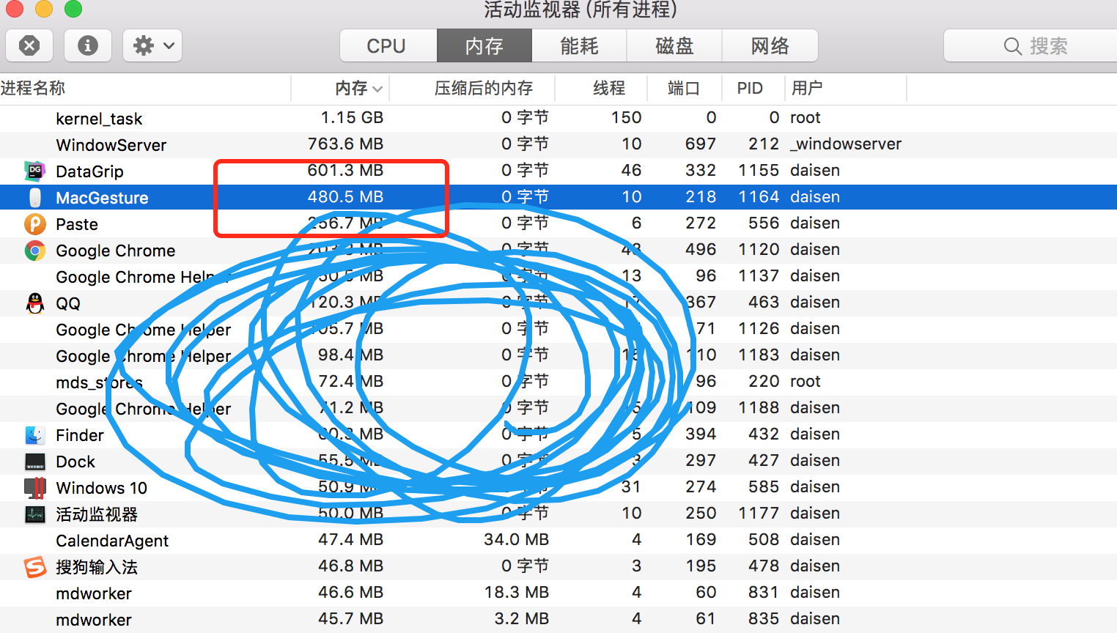
Task: Click the Paste app icon
Action: pos(34,223)
